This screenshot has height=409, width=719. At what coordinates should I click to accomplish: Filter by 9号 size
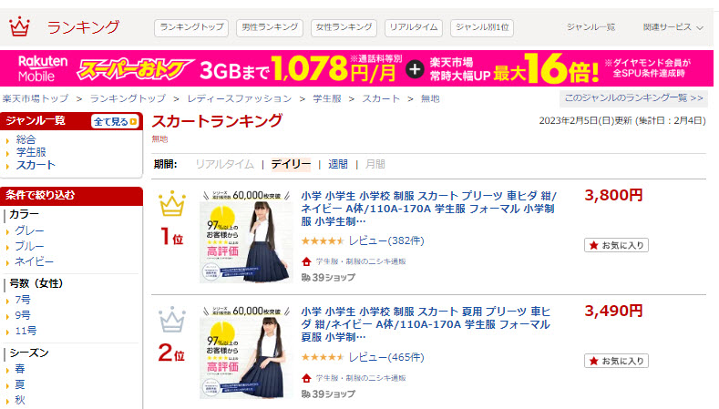tap(23, 315)
